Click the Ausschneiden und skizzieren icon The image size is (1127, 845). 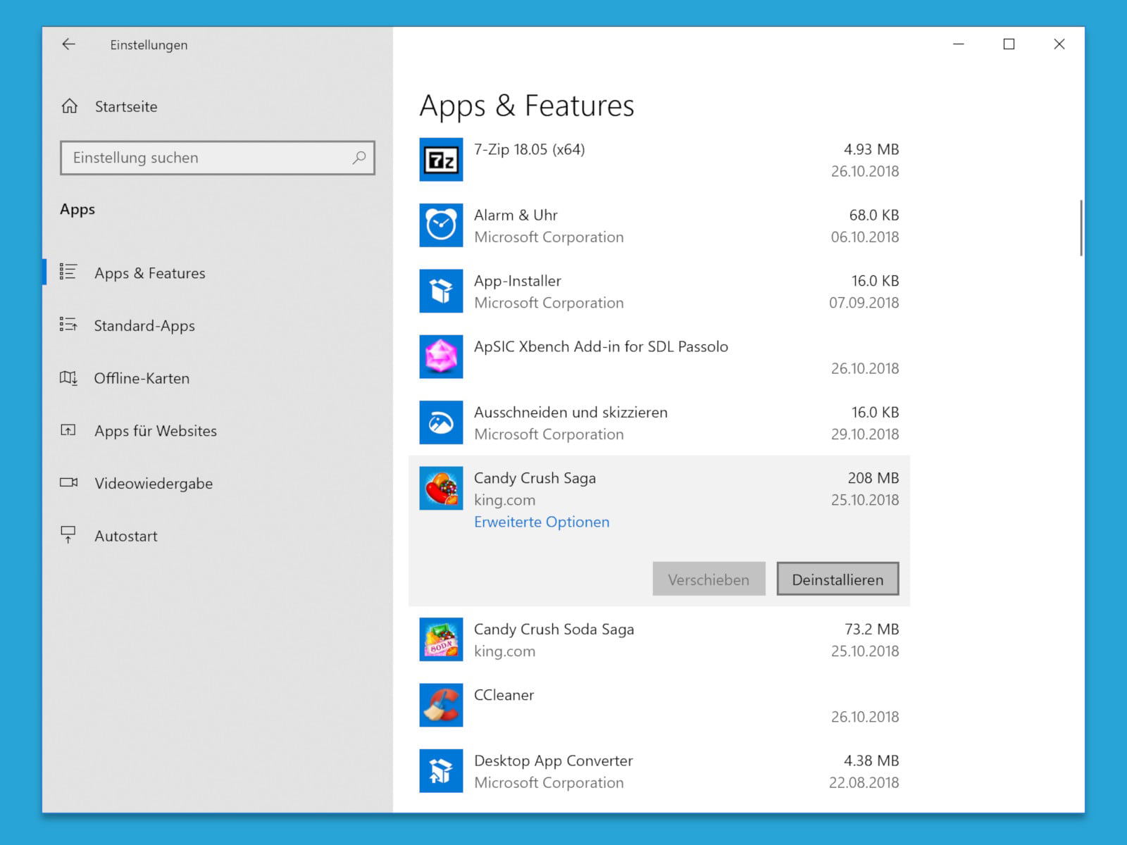tap(441, 423)
